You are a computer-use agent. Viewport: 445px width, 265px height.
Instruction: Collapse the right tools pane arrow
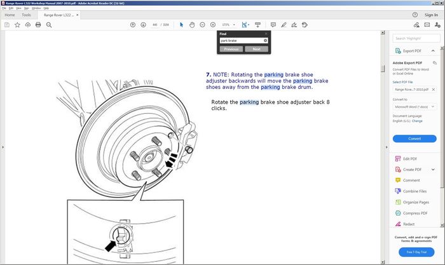(x=387, y=147)
